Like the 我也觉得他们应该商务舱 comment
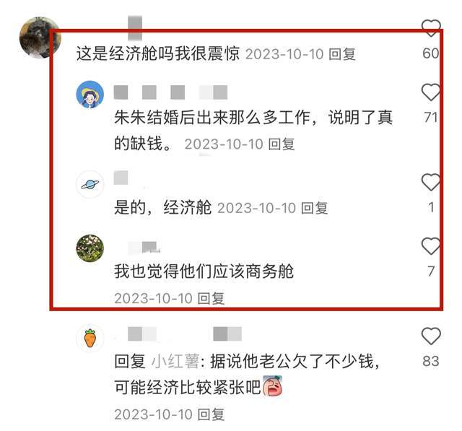Image resolution: width=462 pixels, height=431 pixels. (431, 246)
